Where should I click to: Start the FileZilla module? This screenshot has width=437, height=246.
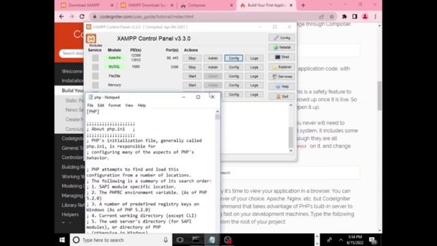(x=192, y=76)
